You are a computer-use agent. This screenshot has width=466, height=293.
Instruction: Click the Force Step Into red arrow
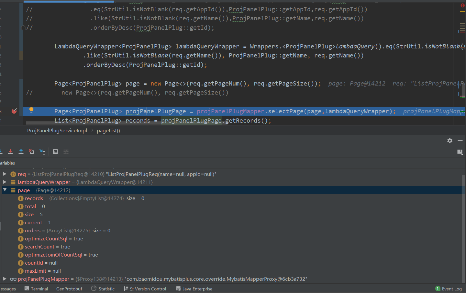(x=10, y=152)
